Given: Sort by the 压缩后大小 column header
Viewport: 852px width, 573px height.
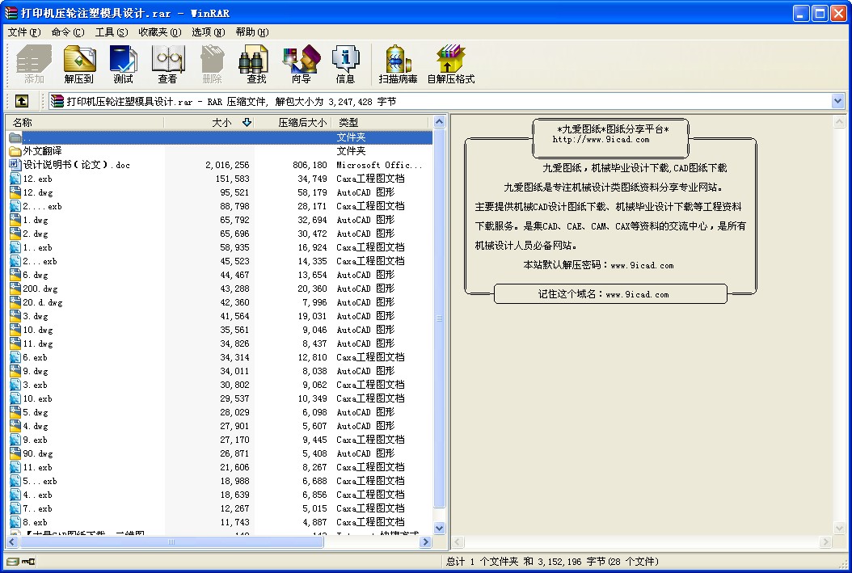Looking at the screenshot, I should click(x=293, y=122).
